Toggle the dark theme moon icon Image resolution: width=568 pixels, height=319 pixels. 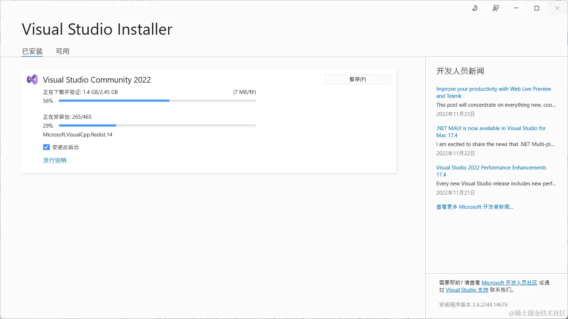(x=475, y=8)
